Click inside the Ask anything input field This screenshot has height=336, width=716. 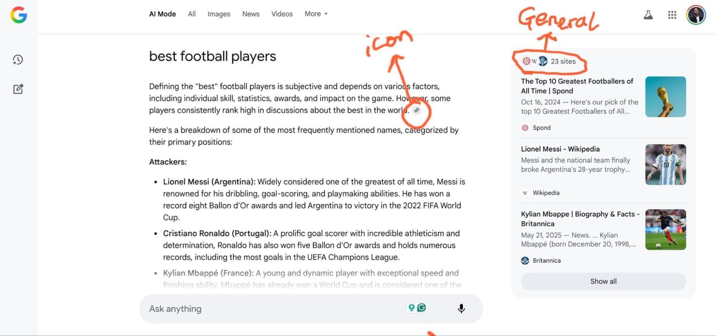[251, 308]
